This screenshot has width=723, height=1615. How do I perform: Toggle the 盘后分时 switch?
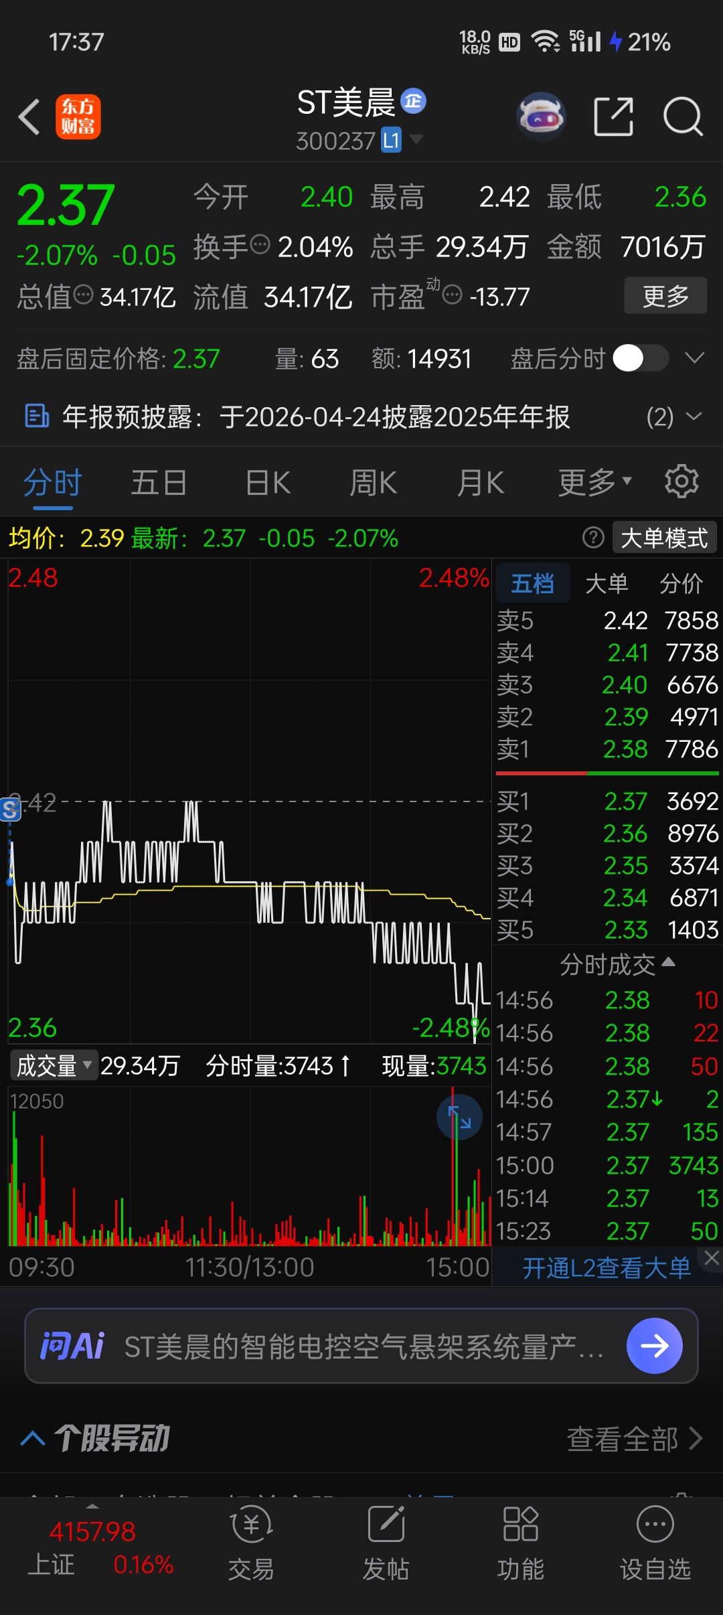(641, 358)
